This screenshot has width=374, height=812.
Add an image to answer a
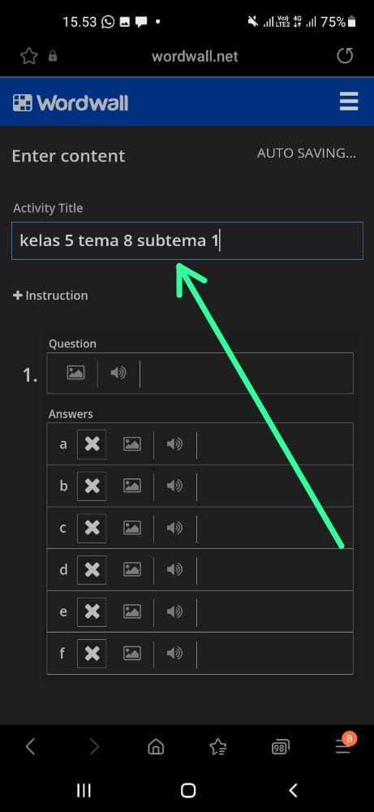[x=132, y=444]
